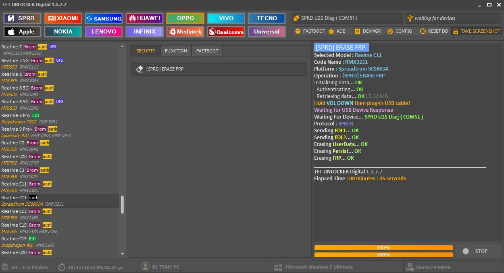Click the SPRD U2S Diag (COM51) port field
504x273 pixels.
pos(347,18)
